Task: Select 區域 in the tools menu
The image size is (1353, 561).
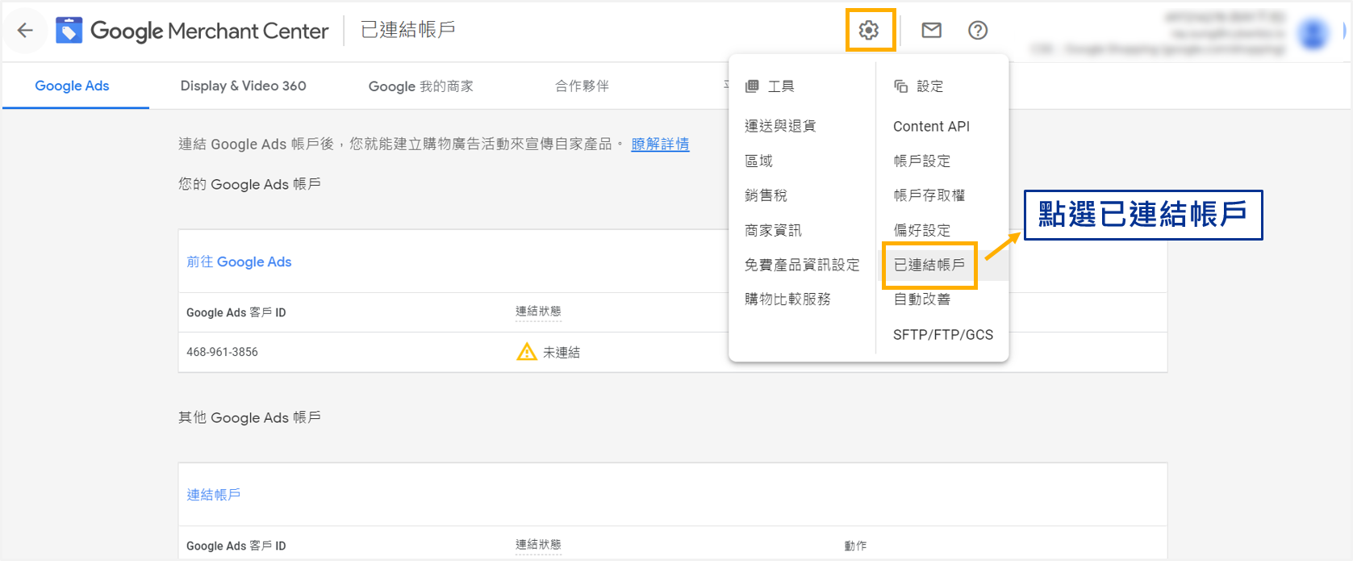Action: pyautogui.click(x=759, y=161)
